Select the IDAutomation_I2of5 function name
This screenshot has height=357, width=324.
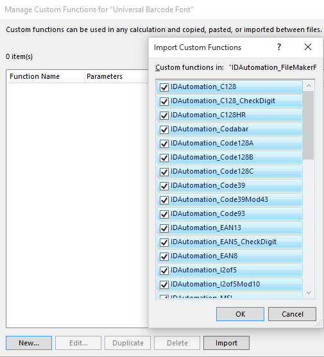click(203, 270)
